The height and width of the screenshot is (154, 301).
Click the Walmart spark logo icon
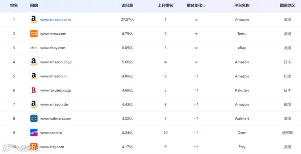(34, 118)
